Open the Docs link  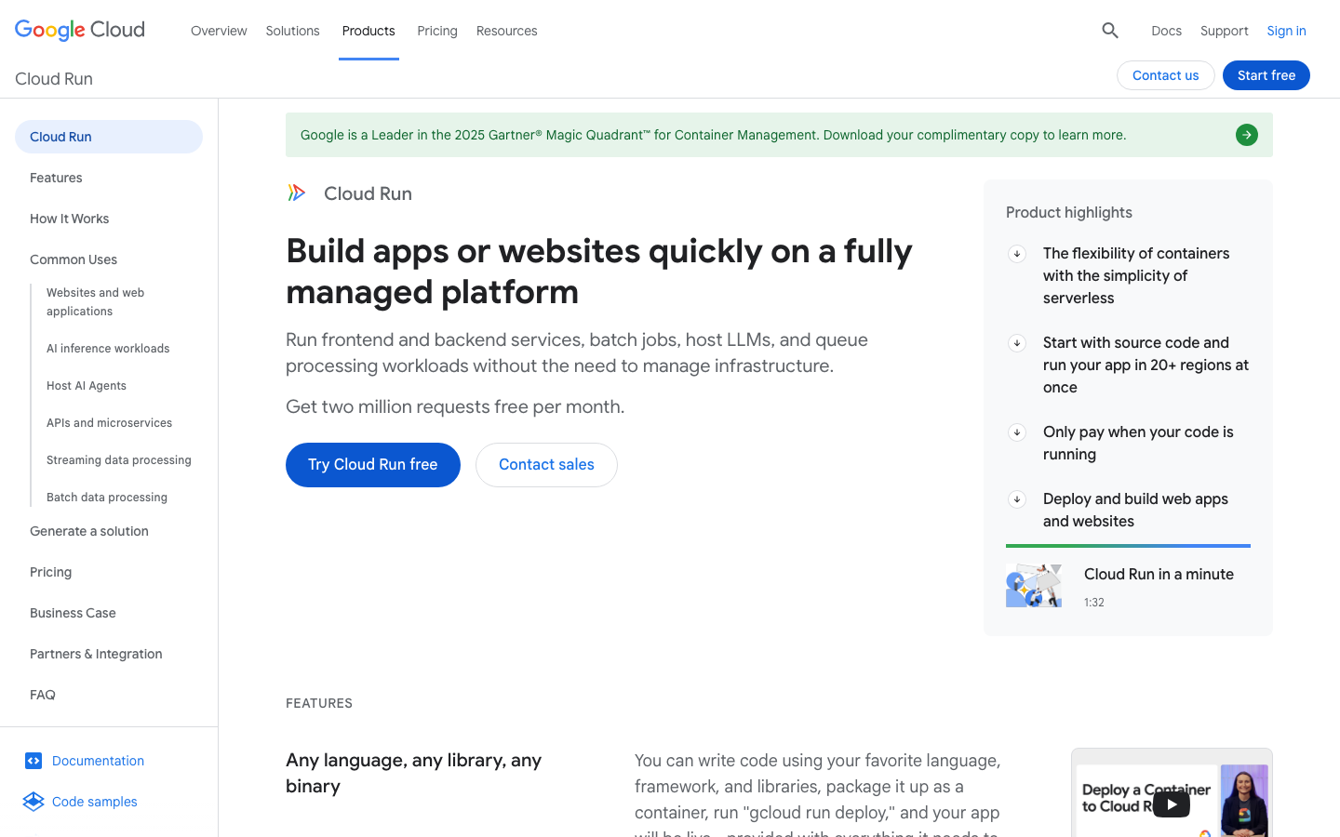coord(1166,31)
